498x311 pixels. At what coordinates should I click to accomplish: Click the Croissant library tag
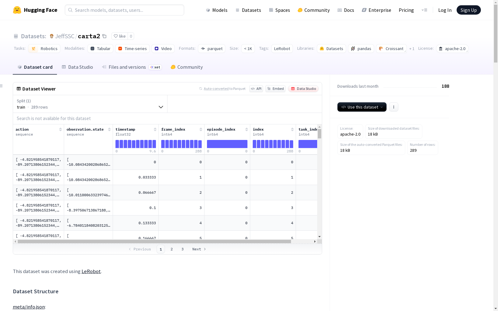pos(391,49)
